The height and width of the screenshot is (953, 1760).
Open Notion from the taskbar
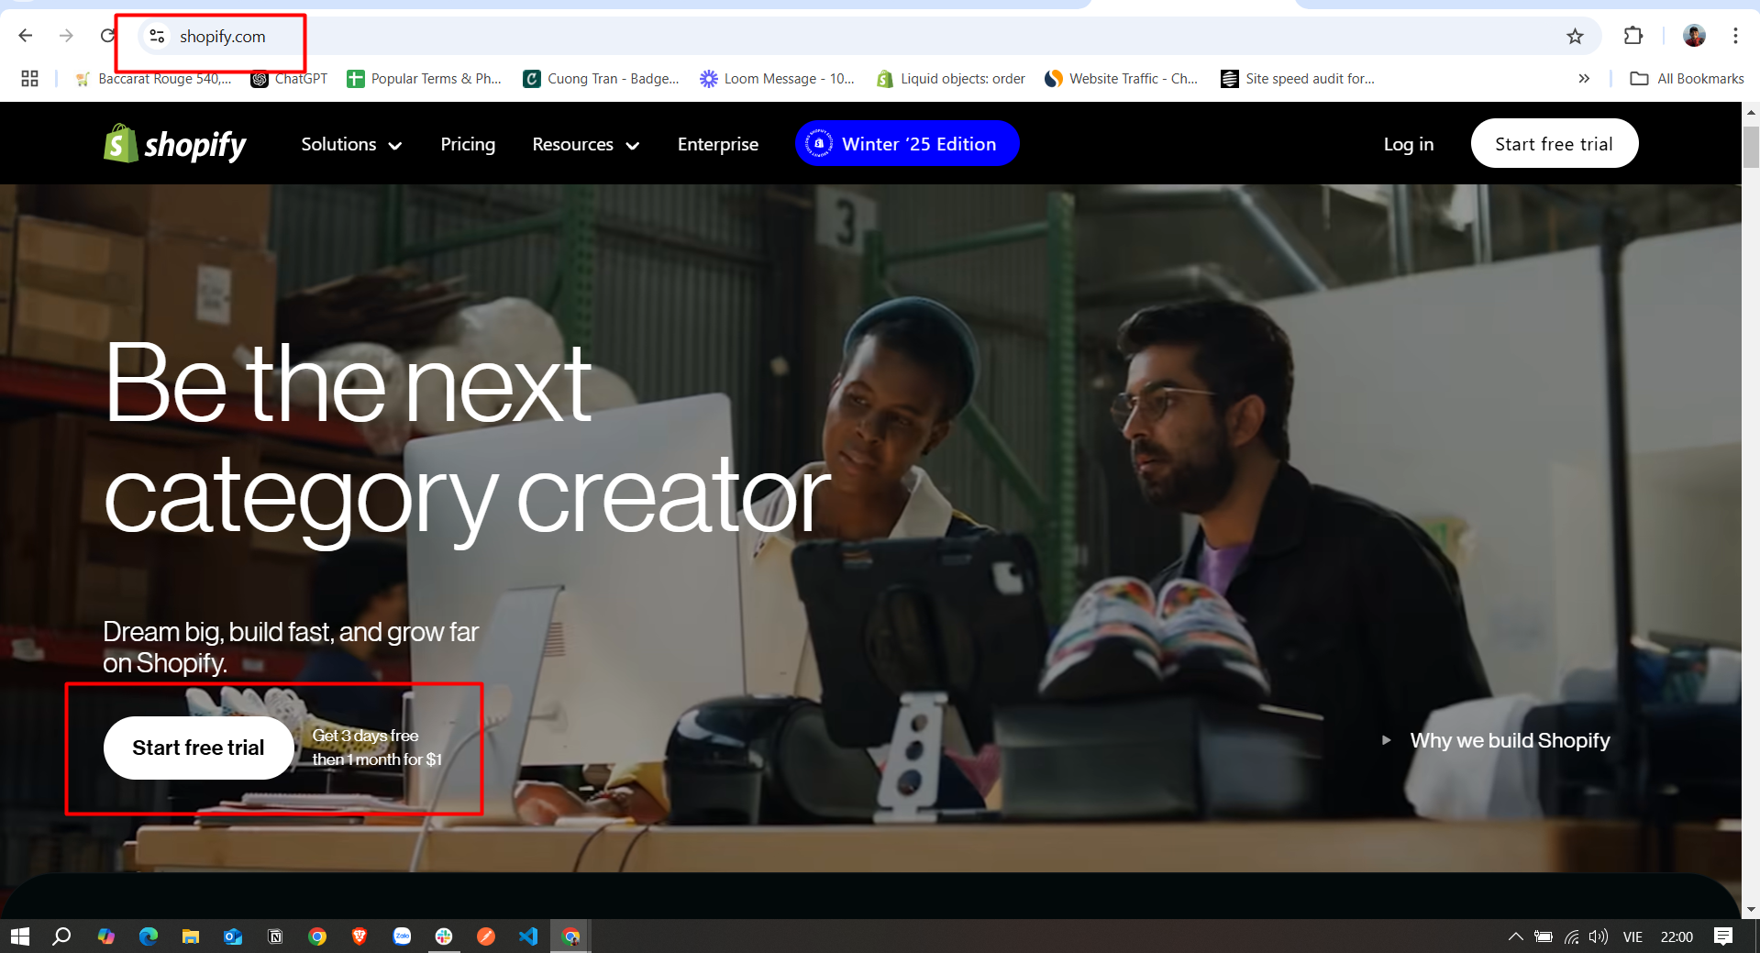coord(275,936)
